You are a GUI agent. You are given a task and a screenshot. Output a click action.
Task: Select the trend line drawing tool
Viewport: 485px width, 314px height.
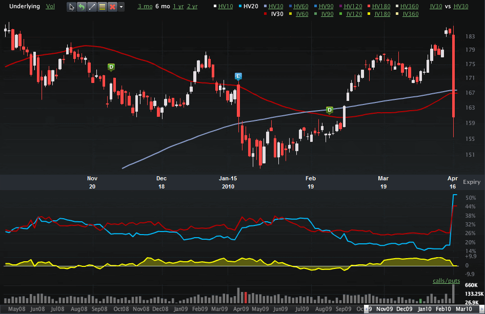click(x=92, y=7)
